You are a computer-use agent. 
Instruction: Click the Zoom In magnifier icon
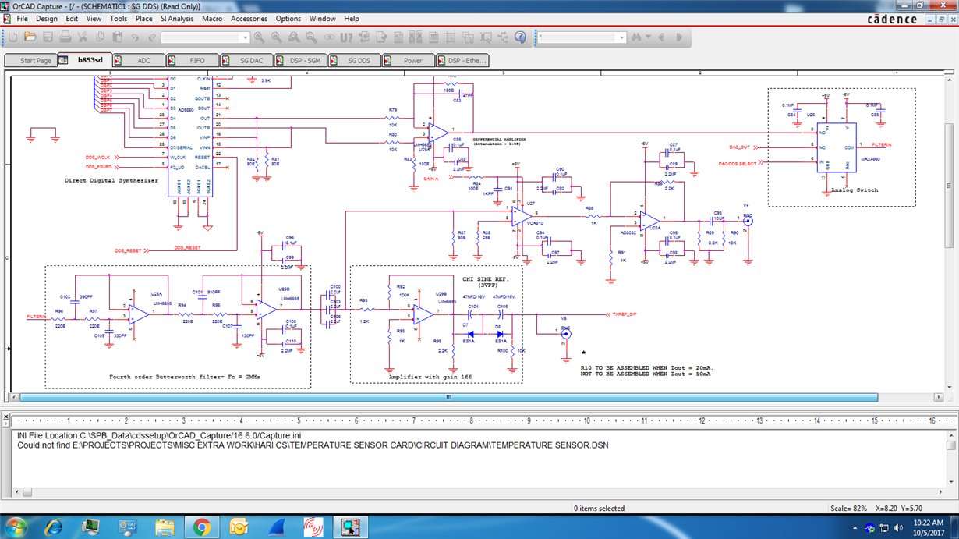(259, 37)
